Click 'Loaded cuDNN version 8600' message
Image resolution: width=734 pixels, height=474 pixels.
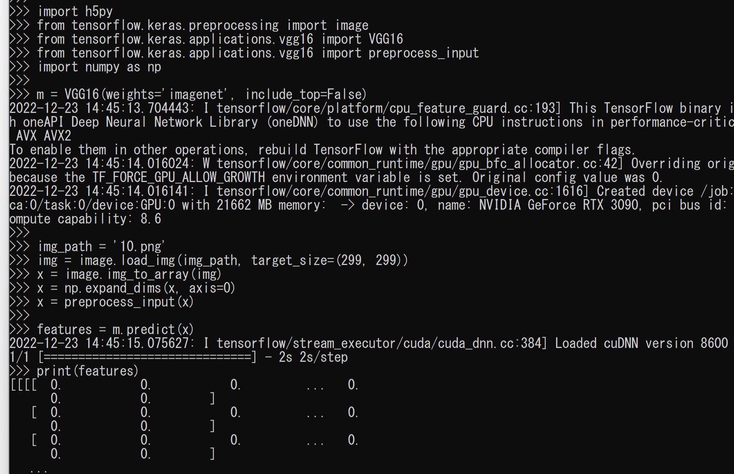[641, 343]
